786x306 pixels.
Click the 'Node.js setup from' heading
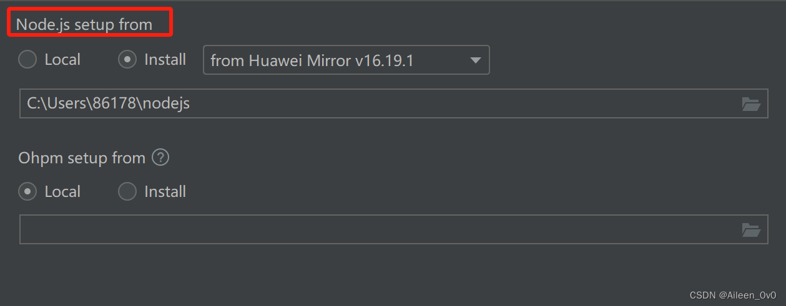coord(84,25)
